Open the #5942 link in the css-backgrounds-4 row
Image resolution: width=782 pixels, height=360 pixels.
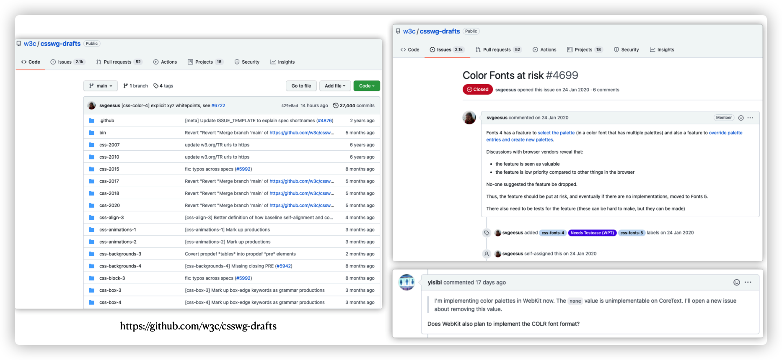[x=284, y=266]
